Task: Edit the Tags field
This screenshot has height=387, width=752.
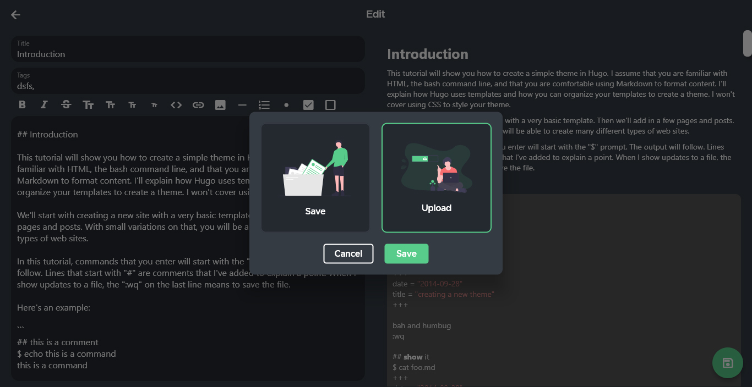Action: tap(188, 81)
